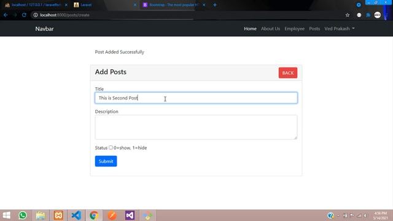The width and height of the screenshot is (393, 221).
Task: Open Visual Studio Code from taskbar
Action: pos(76,215)
